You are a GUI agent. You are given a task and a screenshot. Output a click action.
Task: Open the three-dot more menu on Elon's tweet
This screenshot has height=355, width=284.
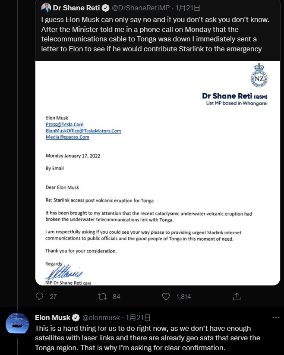276,317
